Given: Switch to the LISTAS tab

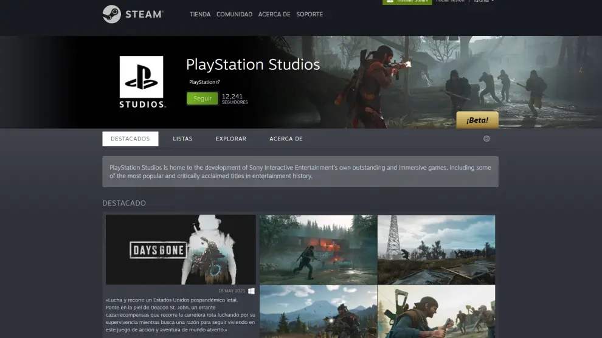Looking at the screenshot, I should [x=182, y=139].
